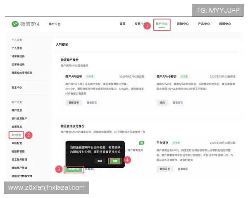Open 商户信息 in the sidebar
248x198 pixels.
(x=17, y=111)
